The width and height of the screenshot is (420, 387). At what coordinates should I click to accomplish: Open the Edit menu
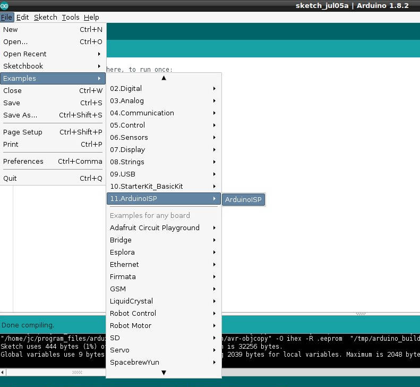(22, 18)
